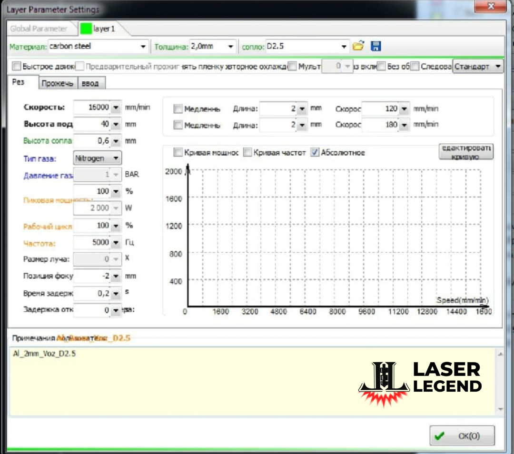Select the layer1 tab
Screen dimensions: 514x454
pos(103,28)
